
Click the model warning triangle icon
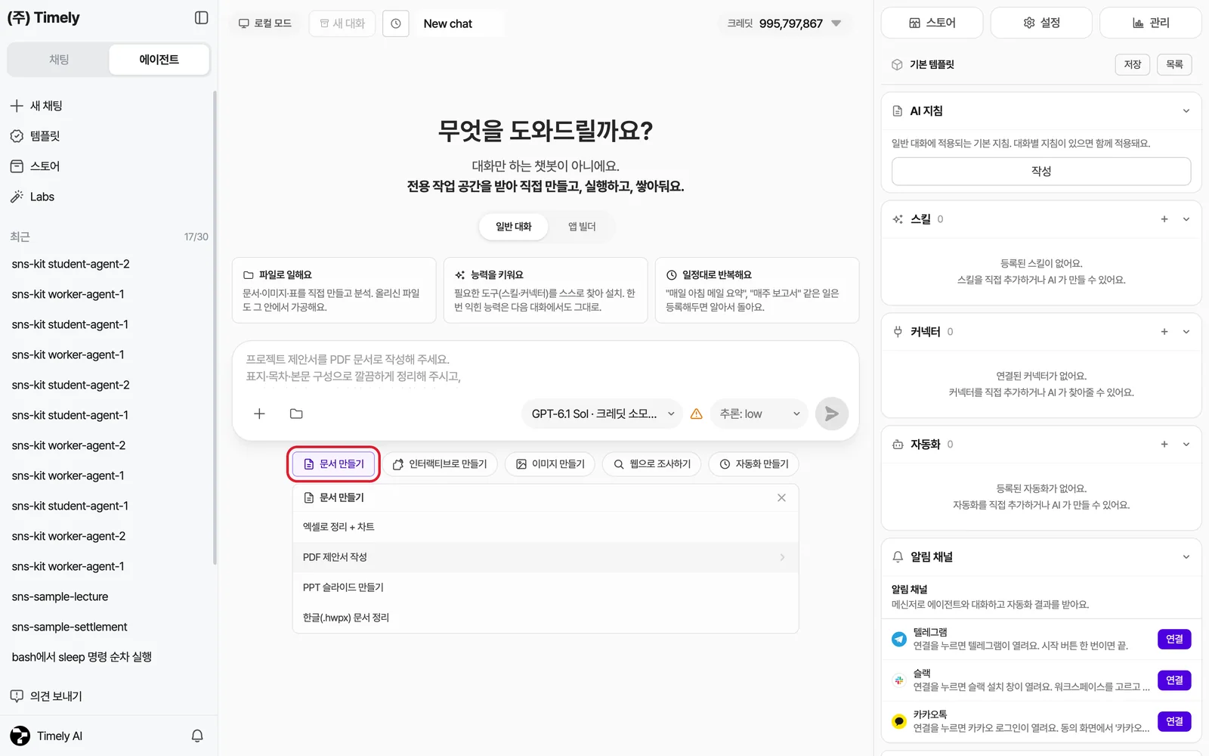pyautogui.click(x=697, y=414)
